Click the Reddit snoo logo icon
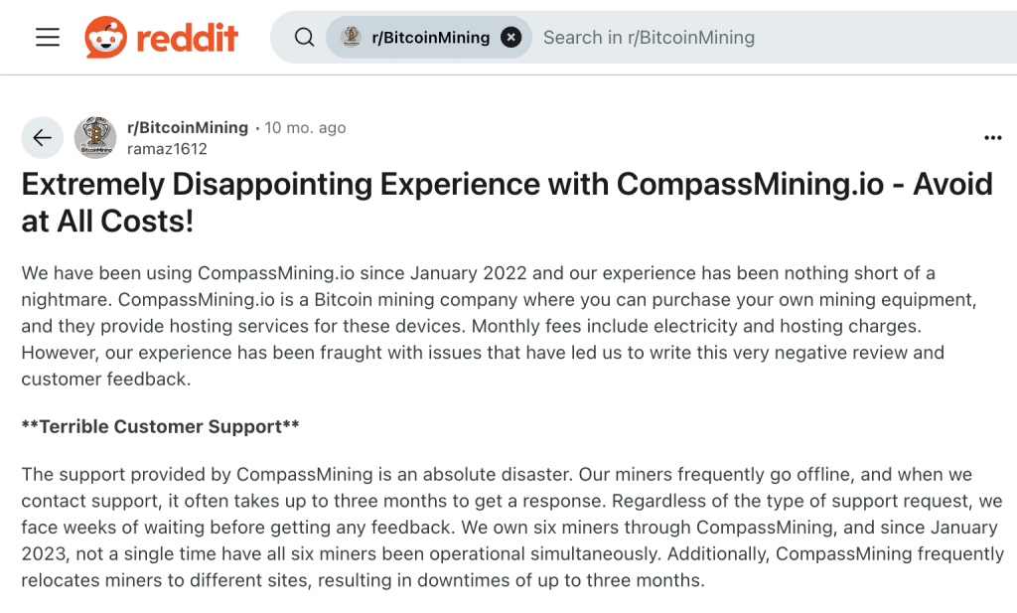The width and height of the screenshot is (1017, 613). 106,38
